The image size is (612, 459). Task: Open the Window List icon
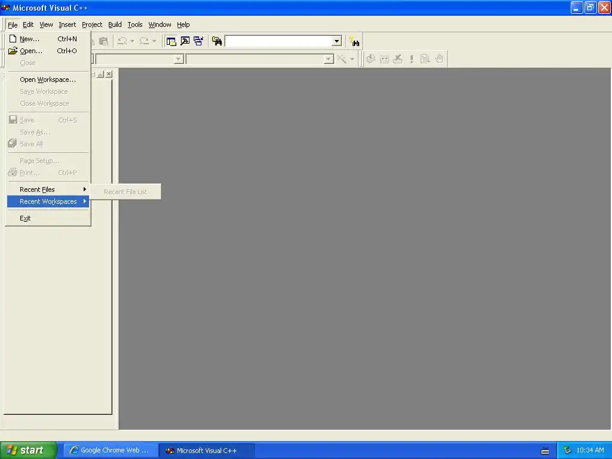[x=198, y=41]
